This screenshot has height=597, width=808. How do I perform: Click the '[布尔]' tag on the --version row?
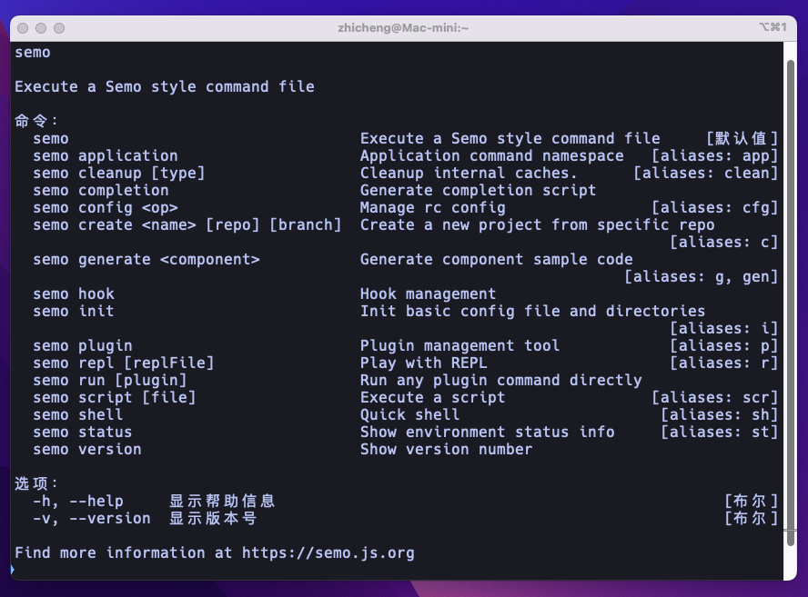pyautogui.click(x=752, y=518)
